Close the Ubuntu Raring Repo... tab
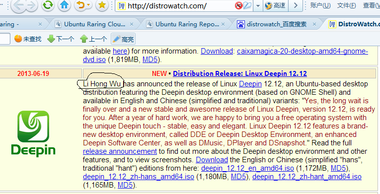Image resolution: width=380 pixels, height=194 pixels. tap(223, 24)
